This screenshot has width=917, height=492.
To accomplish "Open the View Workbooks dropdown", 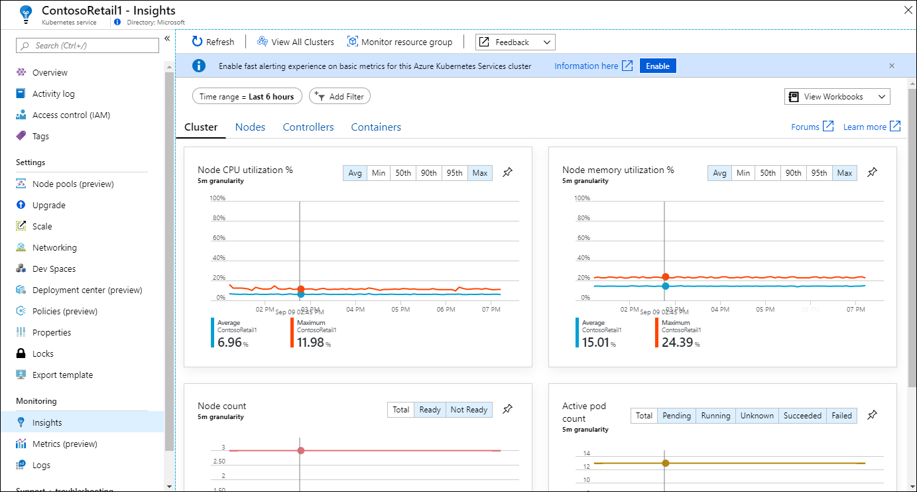I will pos(837,97).
